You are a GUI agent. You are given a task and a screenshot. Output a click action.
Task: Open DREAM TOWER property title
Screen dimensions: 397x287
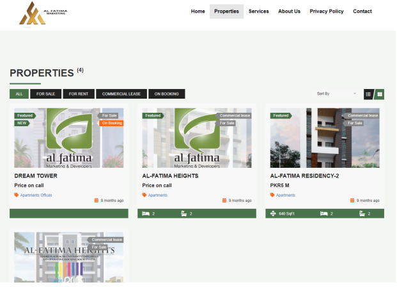click(36, 176)
